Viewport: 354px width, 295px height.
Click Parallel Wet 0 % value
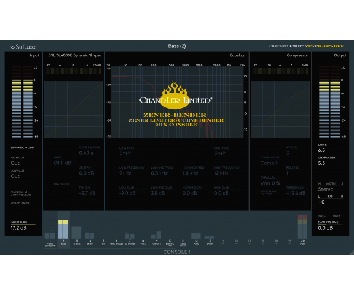[270, 183]
